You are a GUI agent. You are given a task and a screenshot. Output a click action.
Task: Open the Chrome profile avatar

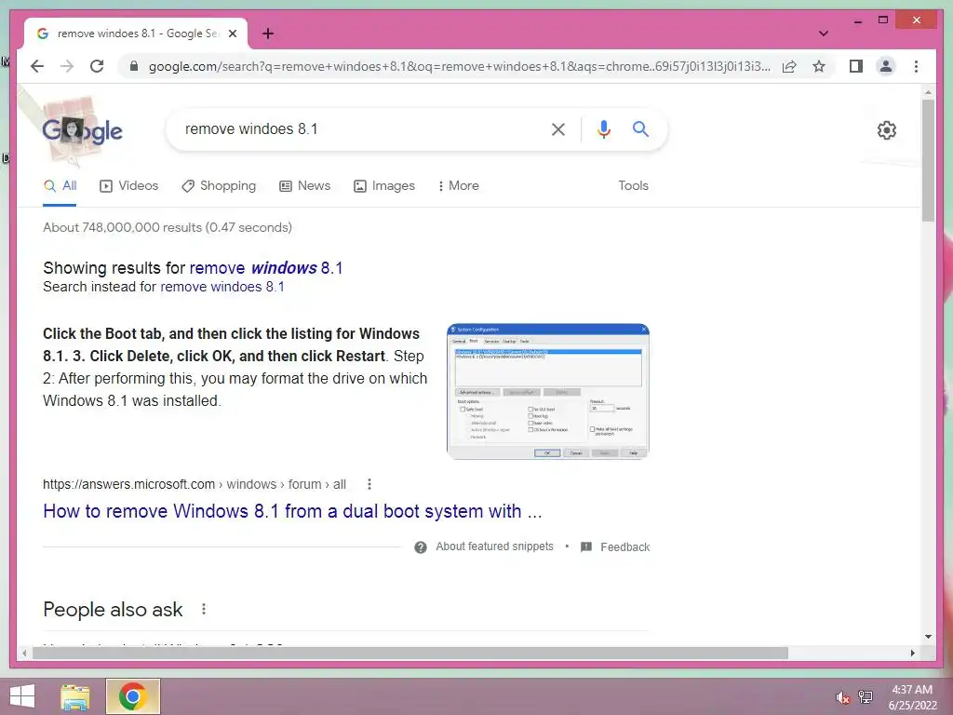pos(886,66)
